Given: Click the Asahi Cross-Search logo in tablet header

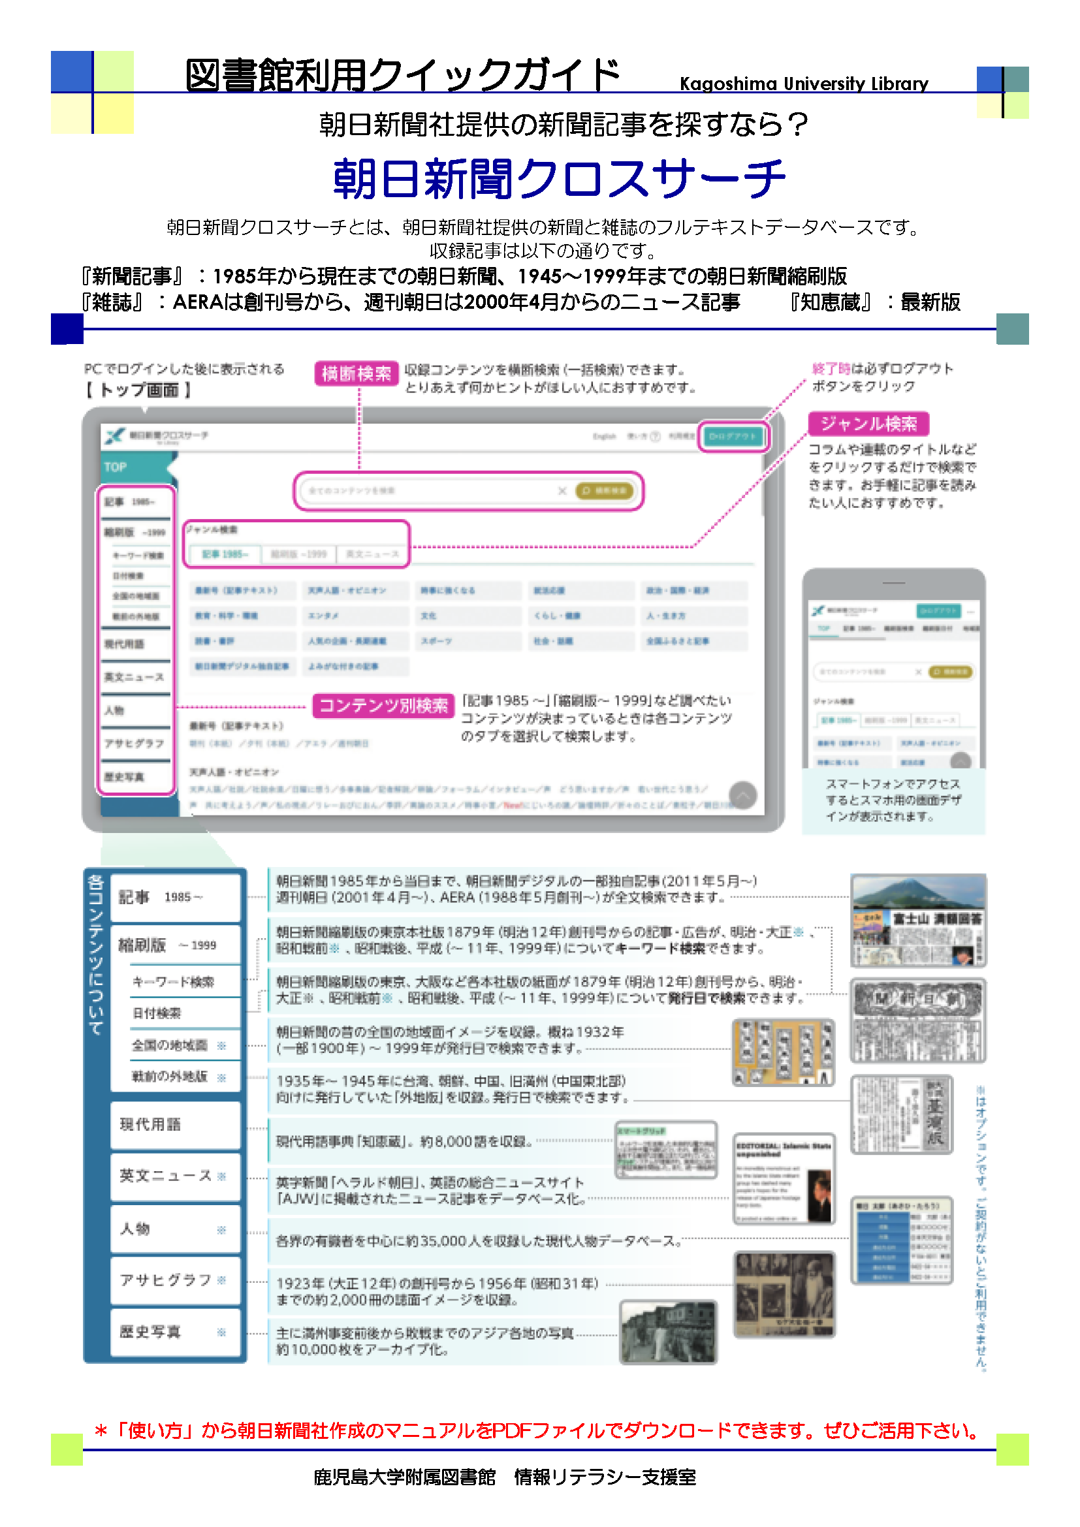Looking at the screenshot, I should tap(156, 435).
